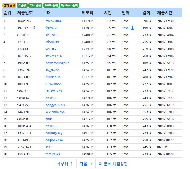190x169 pixels.
Task: Open user profile tom1992k
Action: tap(53, 154)
